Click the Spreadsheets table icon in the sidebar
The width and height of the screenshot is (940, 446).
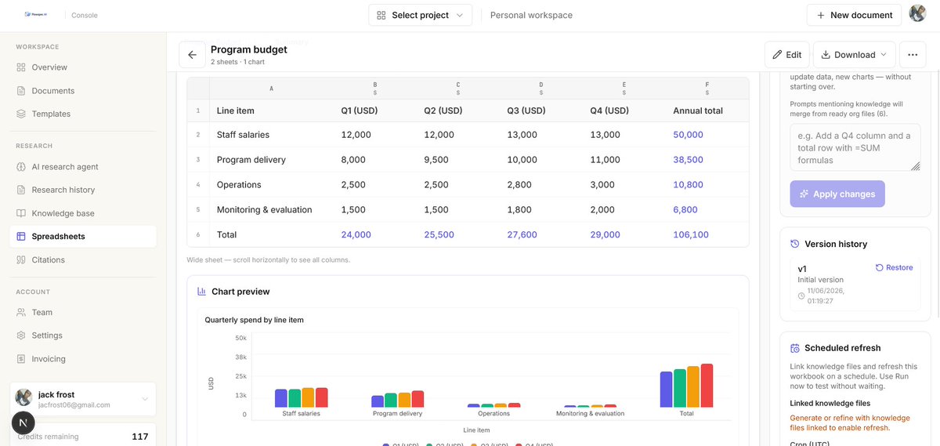(x=21, y=237)
